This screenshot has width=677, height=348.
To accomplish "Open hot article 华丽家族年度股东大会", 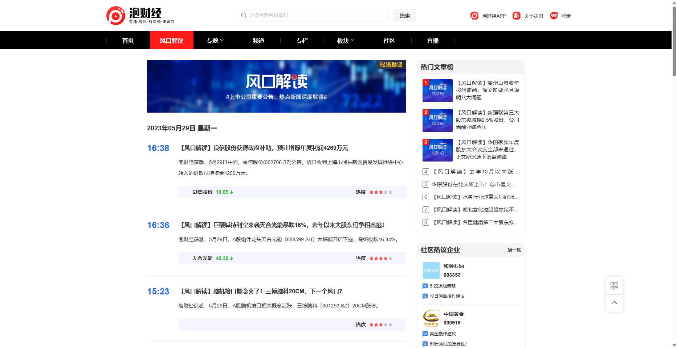I will click(488, 150).
